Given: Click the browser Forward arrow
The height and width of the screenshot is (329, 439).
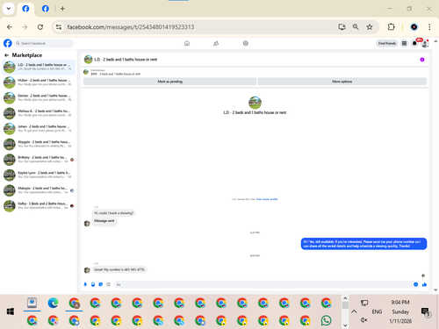Looking at the screenshot, I should click(x=25, y=27).
